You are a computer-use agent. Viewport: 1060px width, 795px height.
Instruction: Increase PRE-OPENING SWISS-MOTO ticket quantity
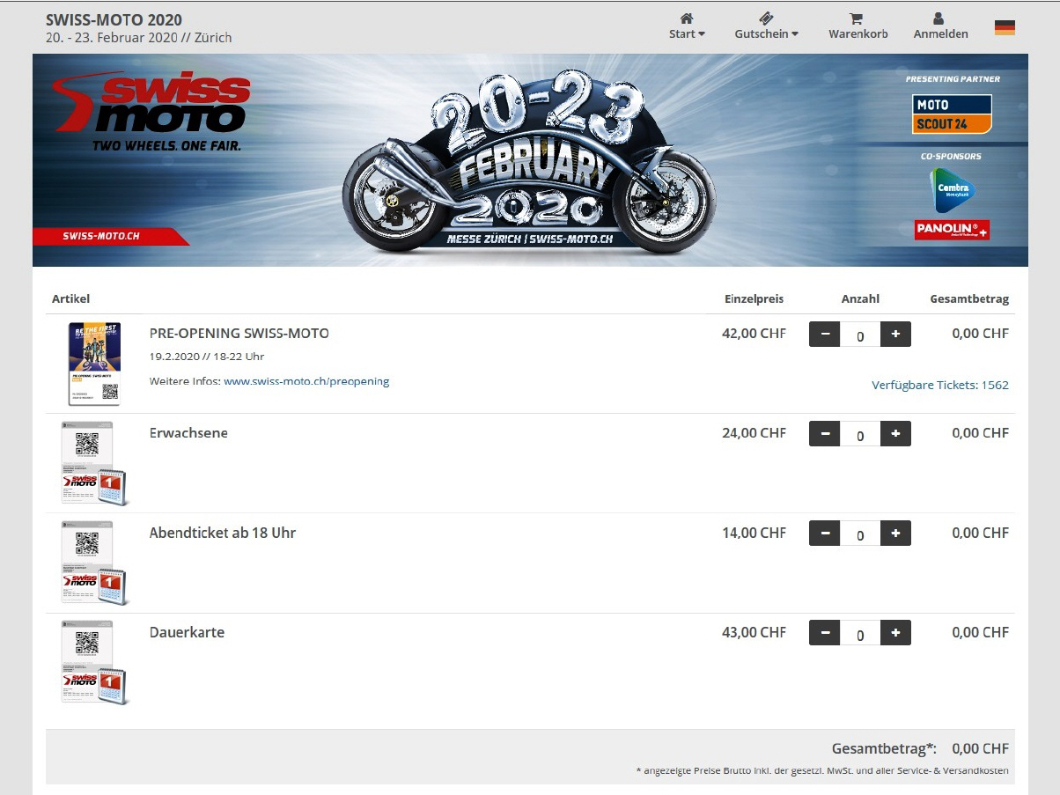pyautogui.click(x=895, y=335)
